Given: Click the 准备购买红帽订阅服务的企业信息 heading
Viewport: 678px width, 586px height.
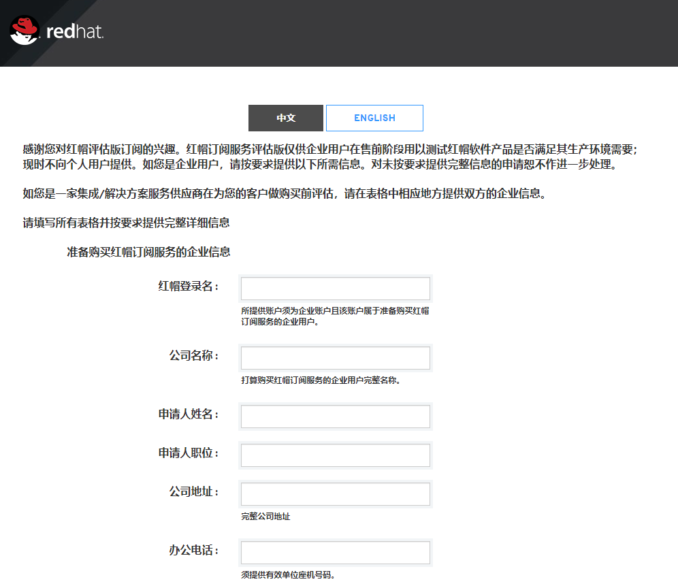Looking at the screenshot, I should click(148, 251).
